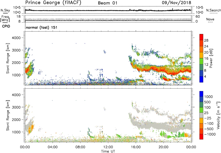
Task: Click the "Freq. [MHz]" axis label
Action: (5, 19)
